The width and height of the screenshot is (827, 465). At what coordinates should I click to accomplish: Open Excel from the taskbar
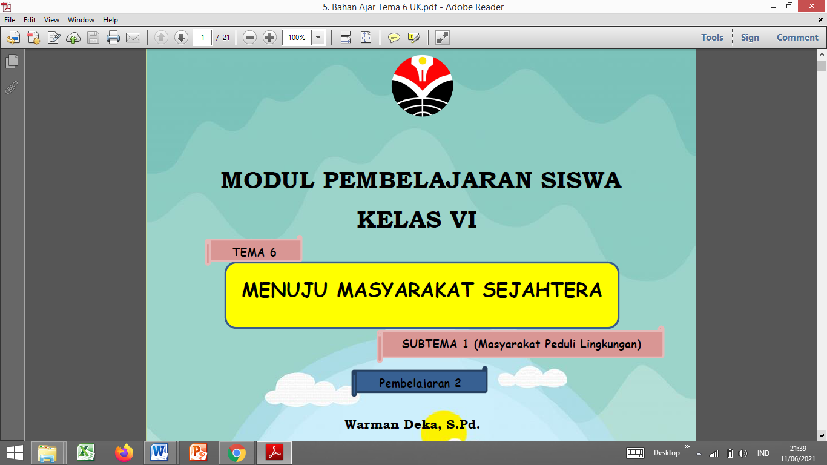[x=86, y=453]
